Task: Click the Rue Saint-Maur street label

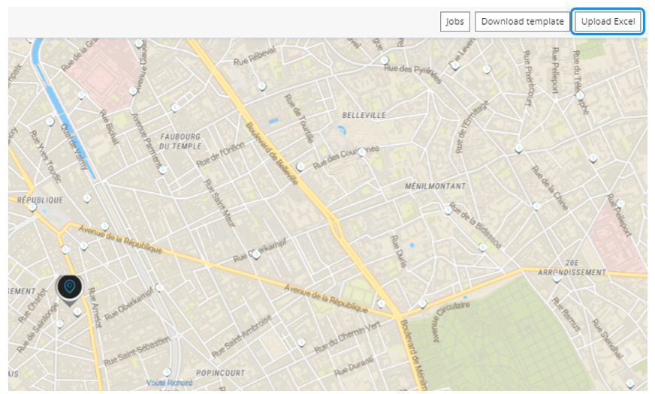Action: pyautogui.click(x=219, y=203)
